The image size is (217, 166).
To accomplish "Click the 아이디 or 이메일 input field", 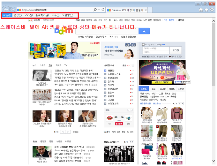I will click(156, 49).
